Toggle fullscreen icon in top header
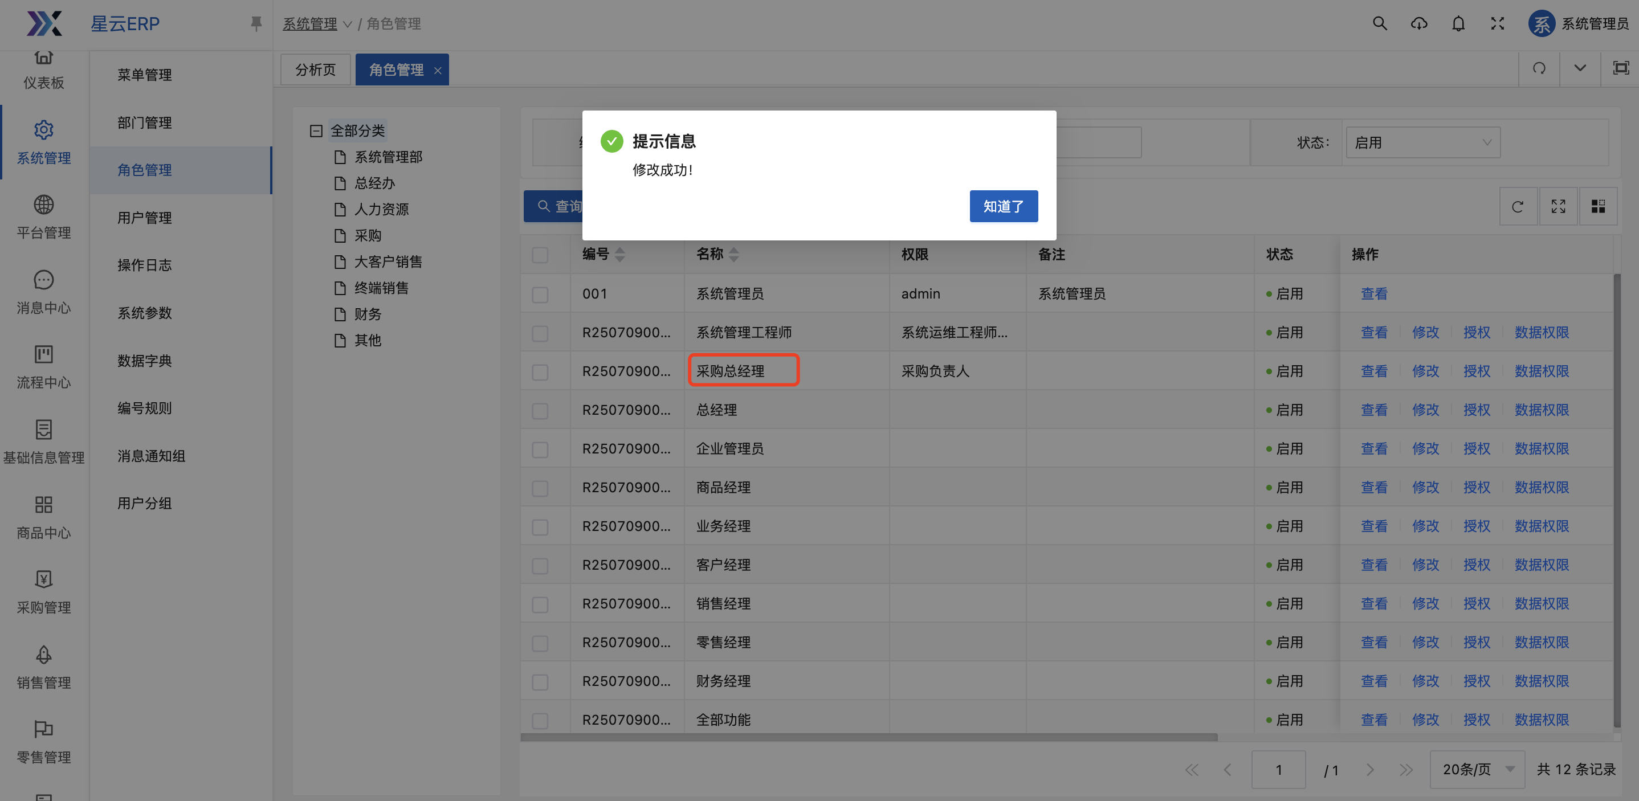Screen dimensions: 1639x801 point(1497,23)
